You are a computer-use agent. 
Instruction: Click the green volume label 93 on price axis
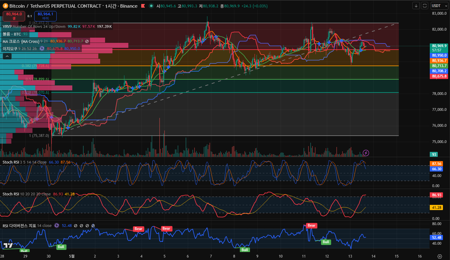coord(434,154)
